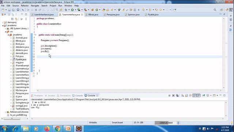Open Firefox from the taskbar
Viewport: 234px width, 132px height.
coord(47,129)
